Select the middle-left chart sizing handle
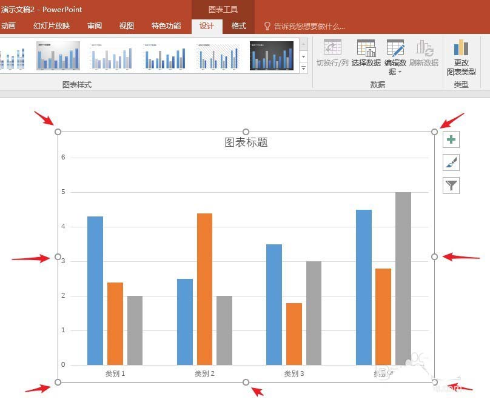 [58, 257]
